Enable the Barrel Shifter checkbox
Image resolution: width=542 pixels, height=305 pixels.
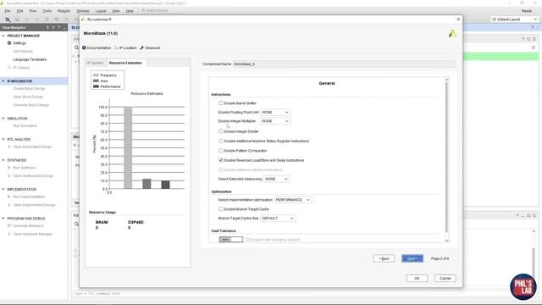click(x=221, y=103)
